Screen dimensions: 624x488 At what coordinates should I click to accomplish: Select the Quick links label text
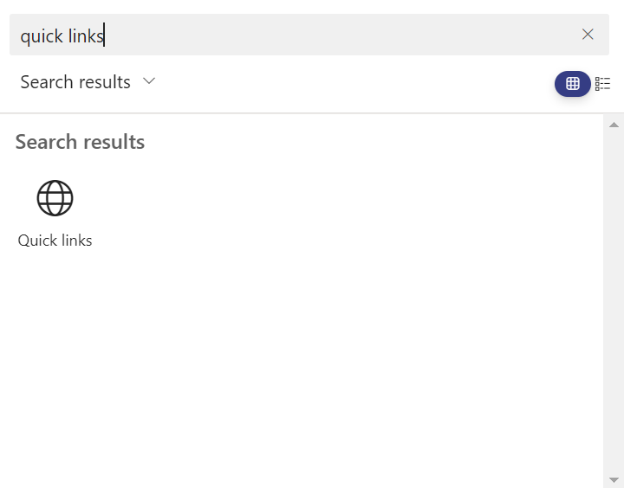(55, 241)
